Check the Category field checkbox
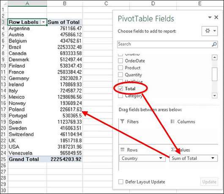 point(120,96)
